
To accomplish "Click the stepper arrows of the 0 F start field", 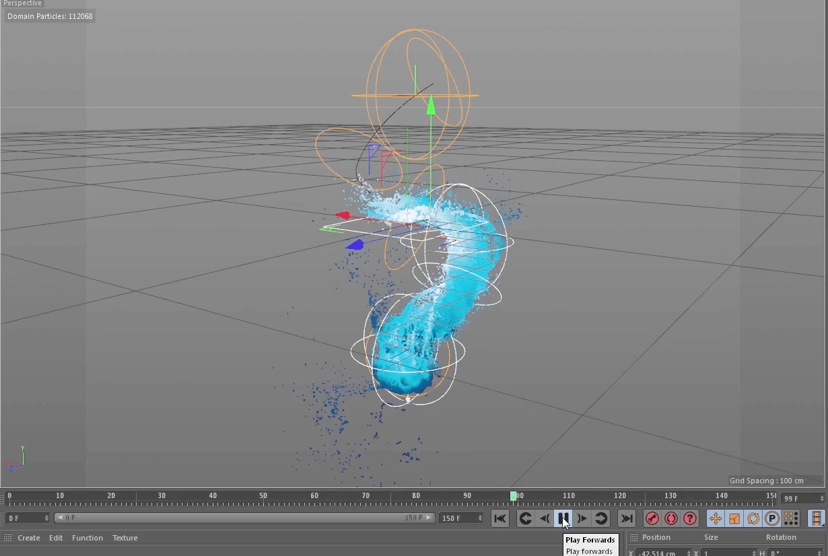I will point(46,518).
